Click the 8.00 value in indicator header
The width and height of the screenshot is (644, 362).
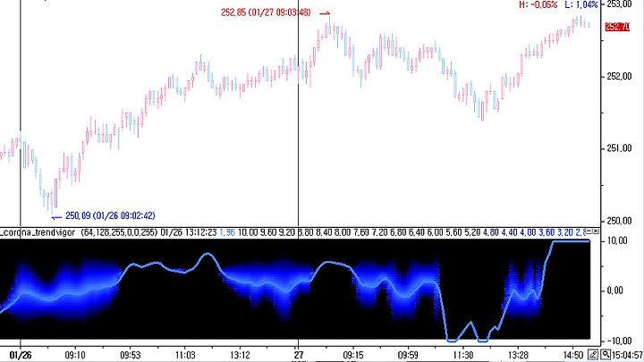(x=343, y=232)
